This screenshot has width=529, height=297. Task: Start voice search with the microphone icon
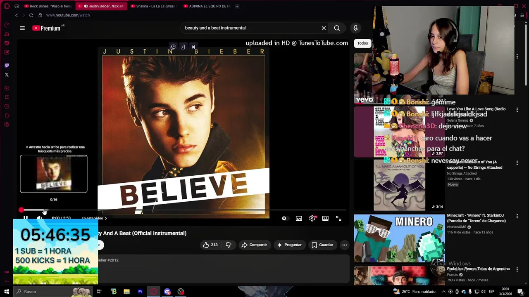355,28
